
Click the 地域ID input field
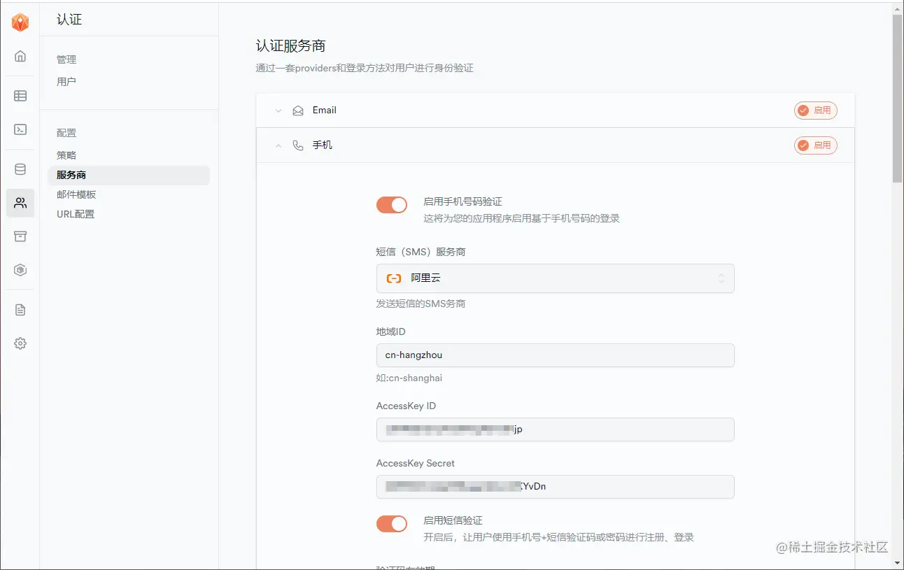[x=555, y=355]
